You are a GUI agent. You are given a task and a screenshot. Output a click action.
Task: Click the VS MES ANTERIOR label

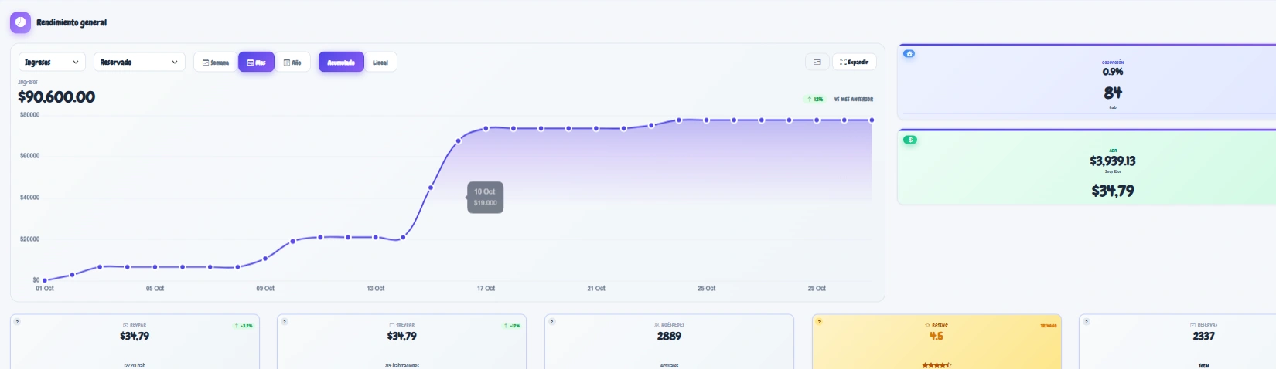[854, 99]
